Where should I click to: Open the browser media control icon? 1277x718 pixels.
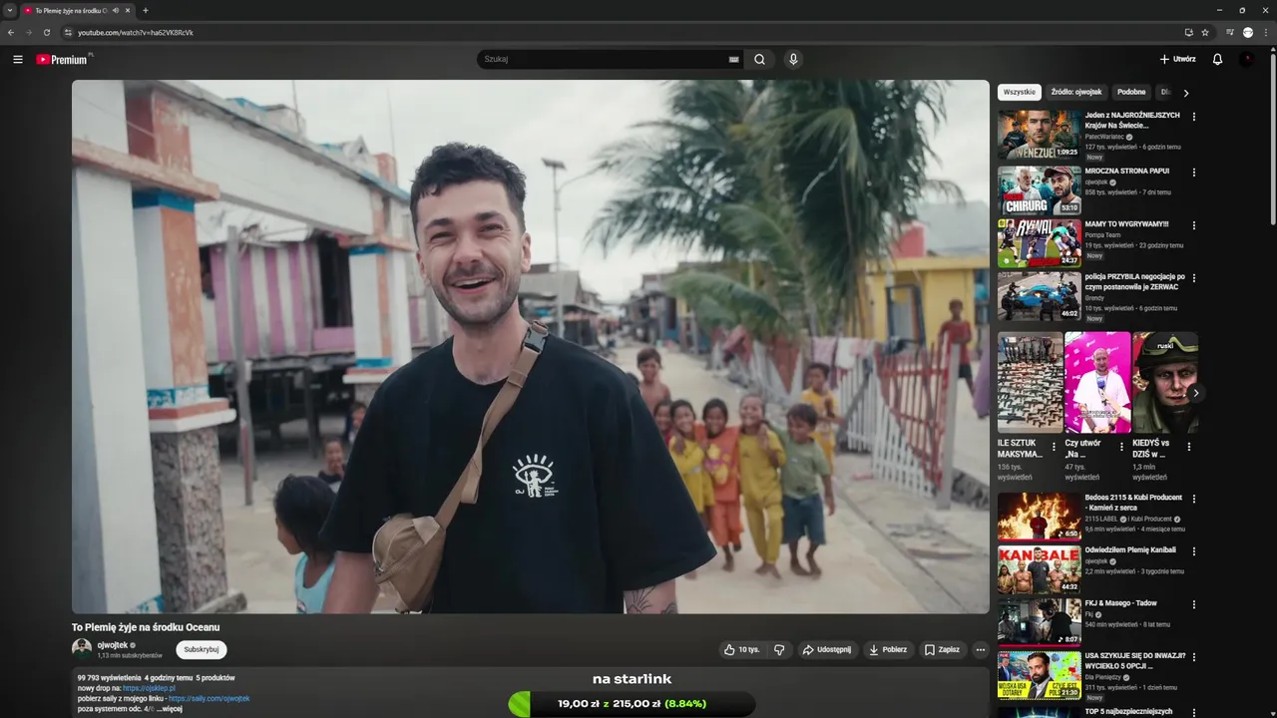[1230, 32]
